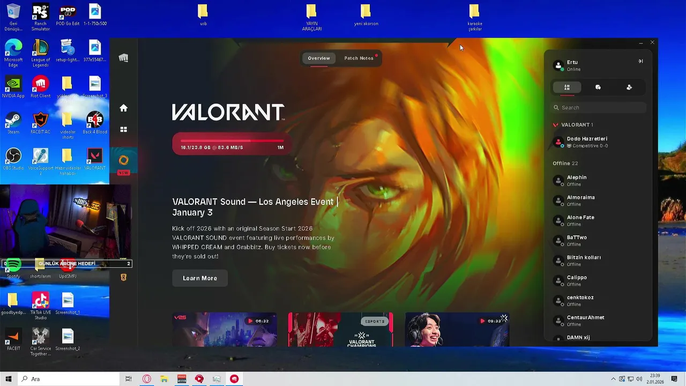Open NVIDIA App desktop shortcut
This screenshot has height=386, width=686.
click(13, 87)
